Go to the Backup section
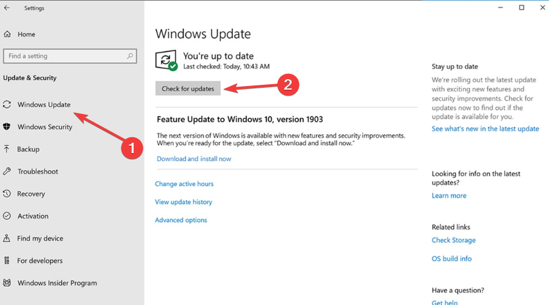This screenshot has width=549, height=305. (x=28, y=149)
